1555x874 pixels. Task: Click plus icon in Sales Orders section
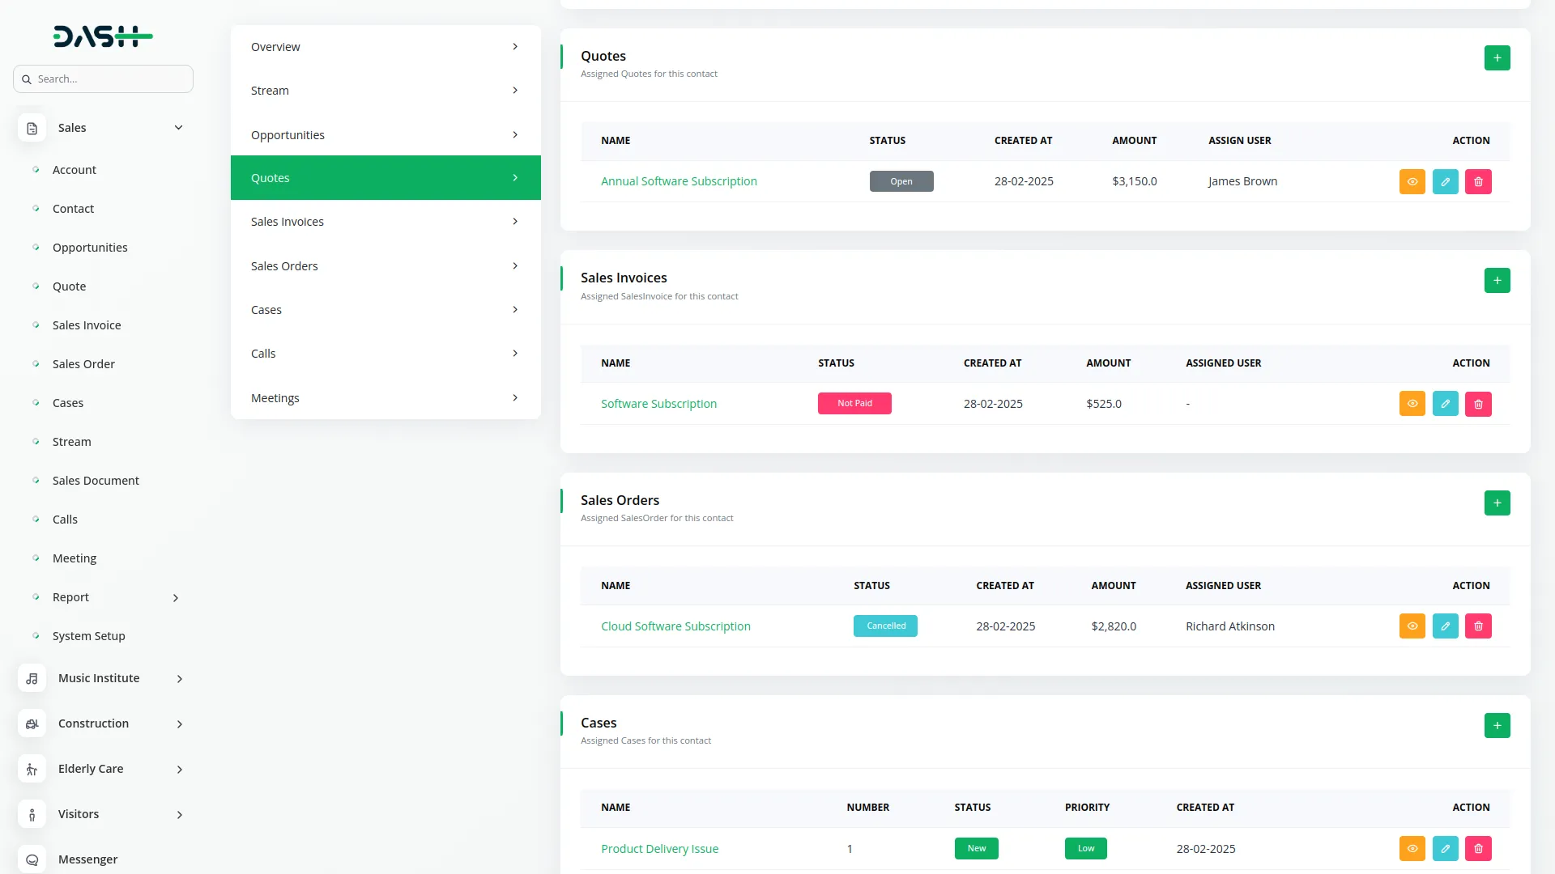tap(1497, 503)
